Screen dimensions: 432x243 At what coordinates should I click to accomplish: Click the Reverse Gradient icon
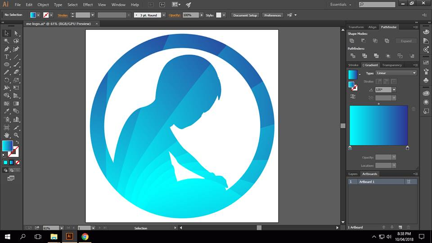(x=352, y=96)
